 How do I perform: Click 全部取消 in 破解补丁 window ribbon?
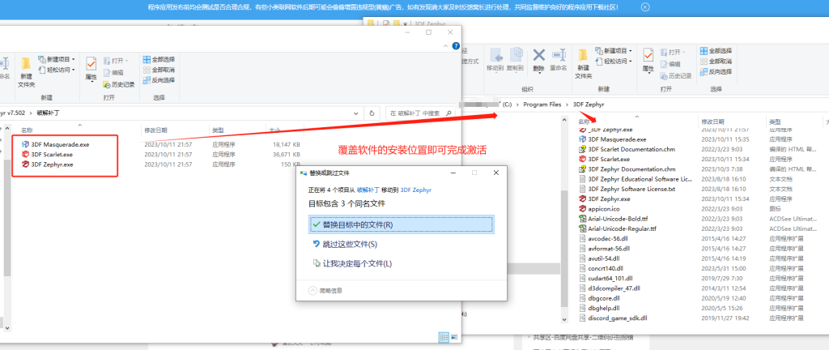pos(159,70)
